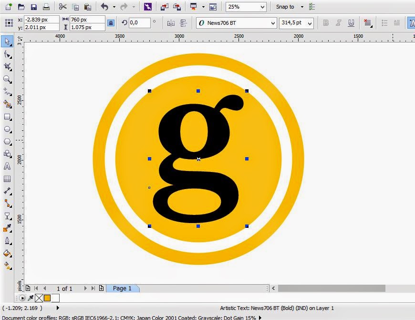
Task: Select the Table tool
Action: click(7, 179)
